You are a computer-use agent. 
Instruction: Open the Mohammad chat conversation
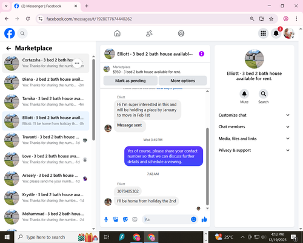[45, 217]
